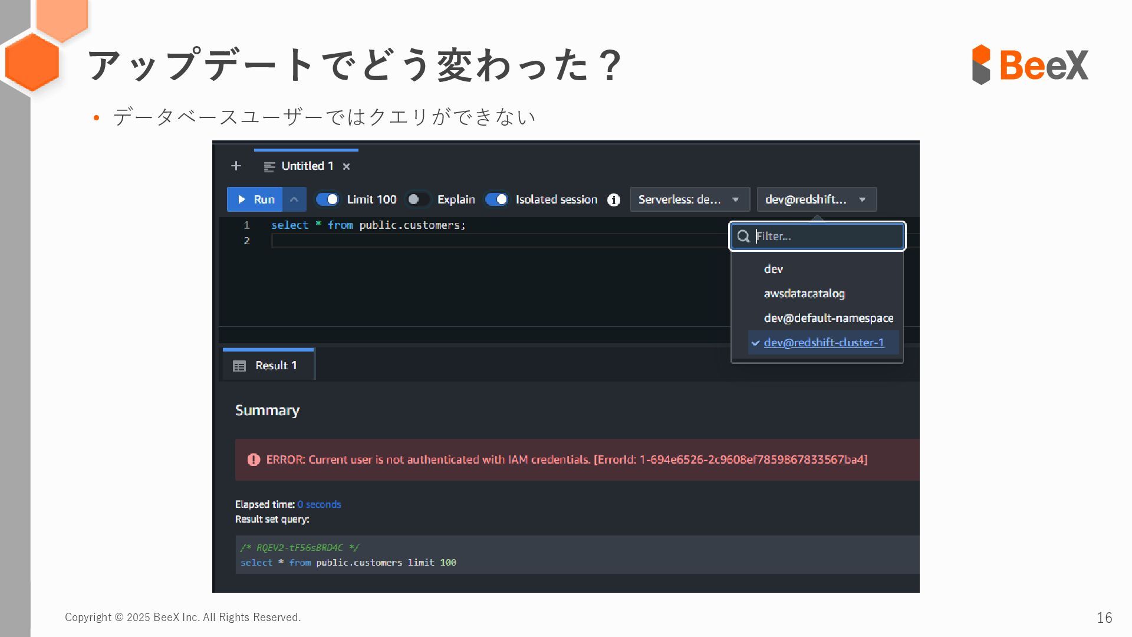This screenshot has width=1132, height=637.
Task: Select dev@default-namespace from the list
Action: tap(828, 318)
